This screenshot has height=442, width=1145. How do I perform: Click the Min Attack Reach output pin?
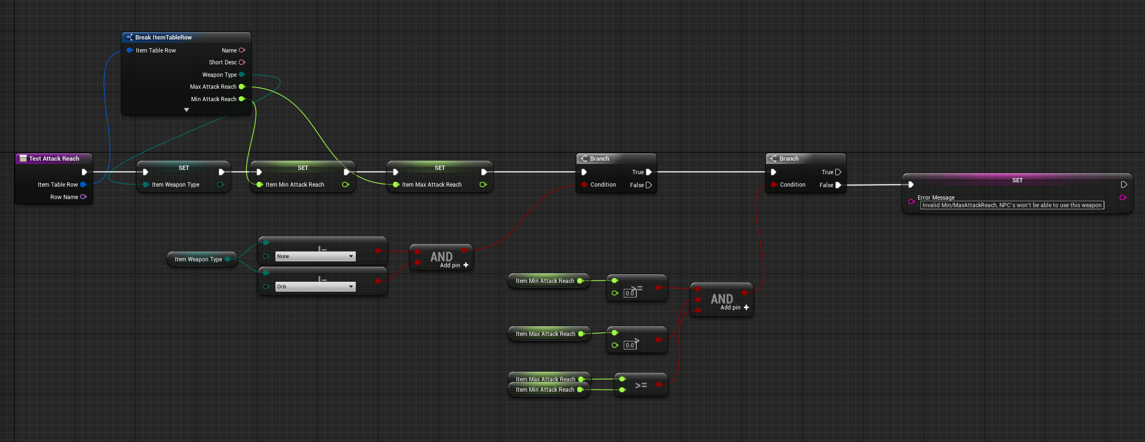[242, 99]
